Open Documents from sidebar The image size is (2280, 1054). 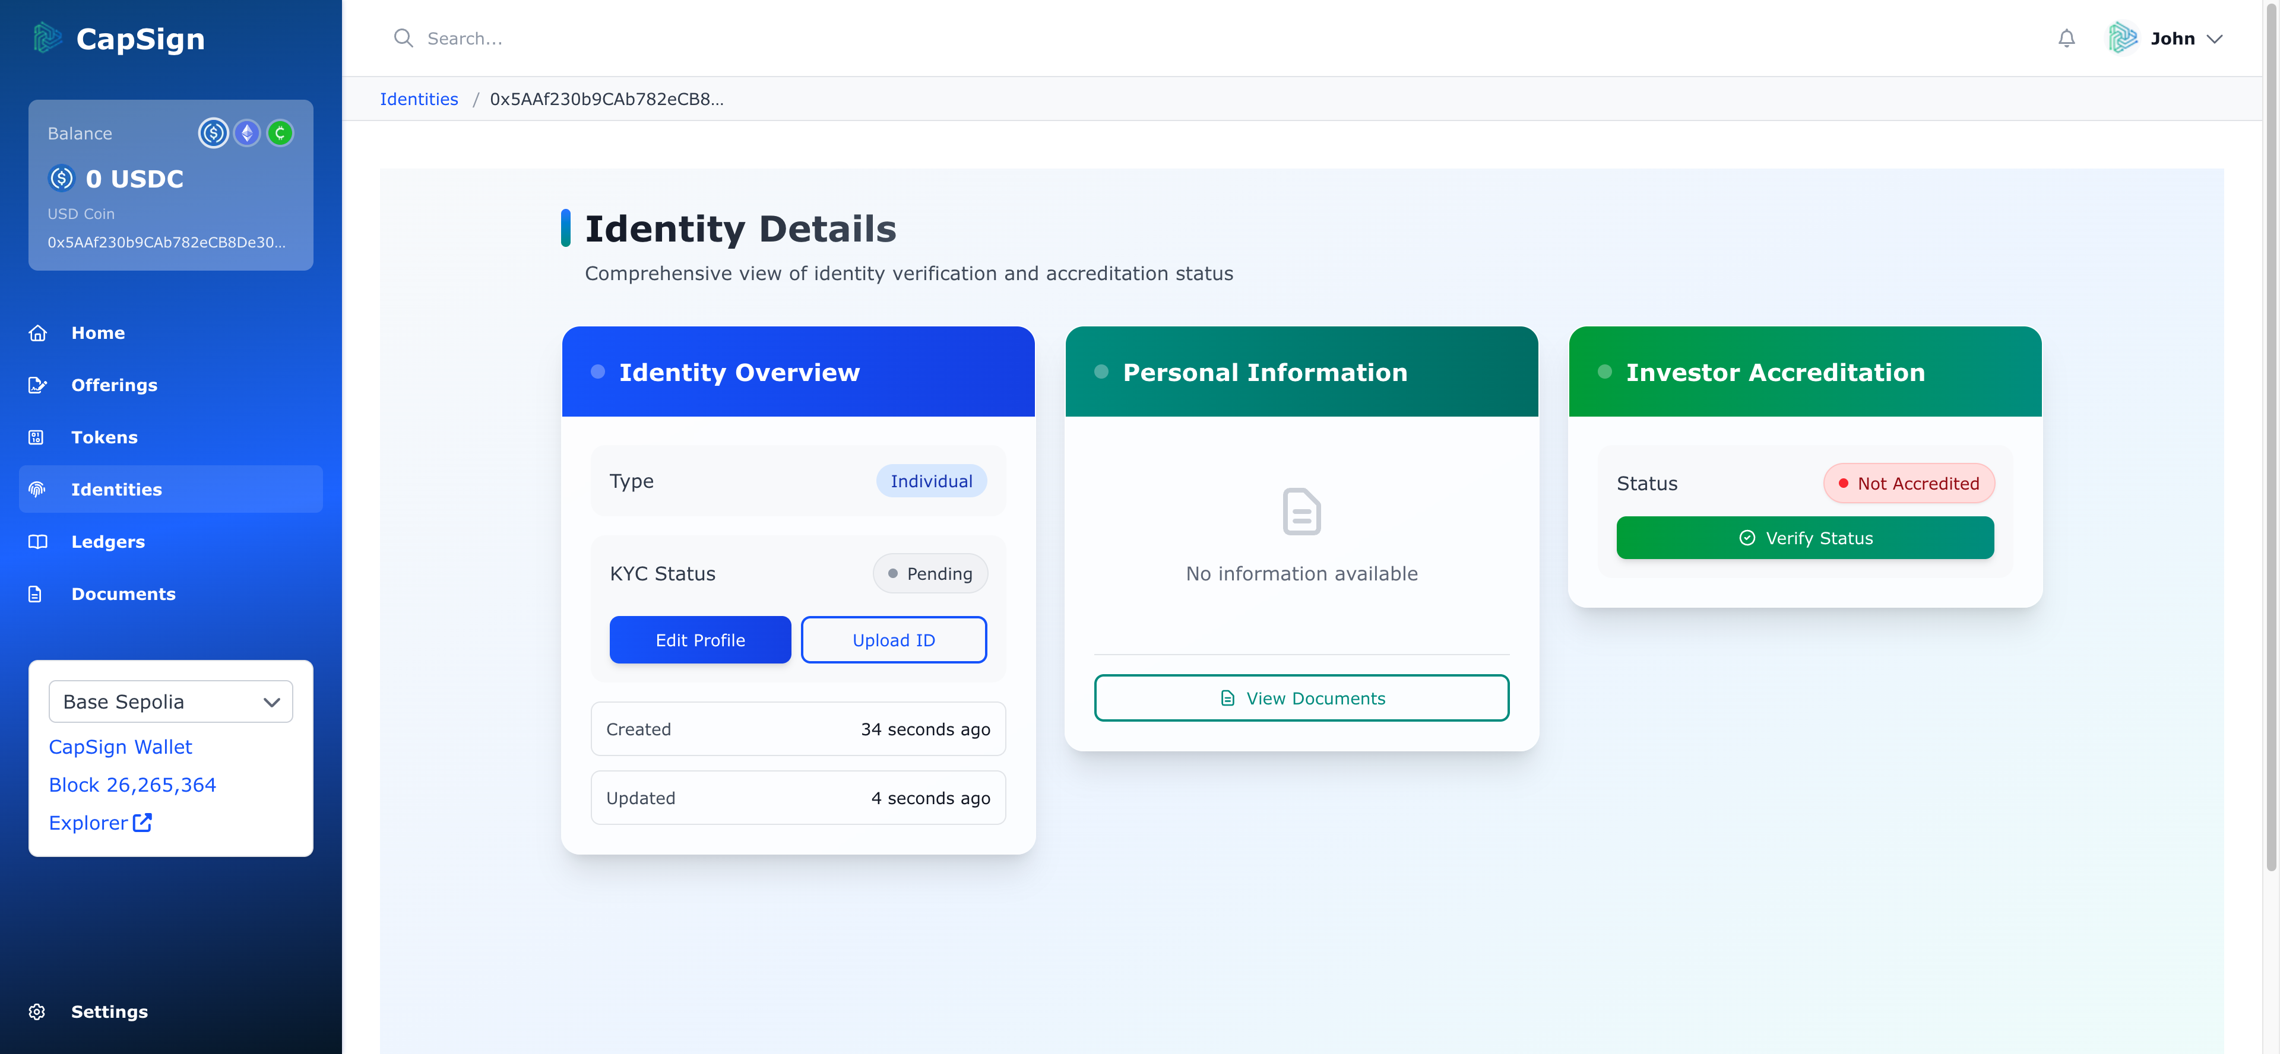tap(171, 594)
